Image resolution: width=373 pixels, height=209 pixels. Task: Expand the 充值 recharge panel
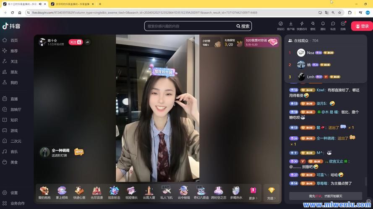tap(271, 193)
